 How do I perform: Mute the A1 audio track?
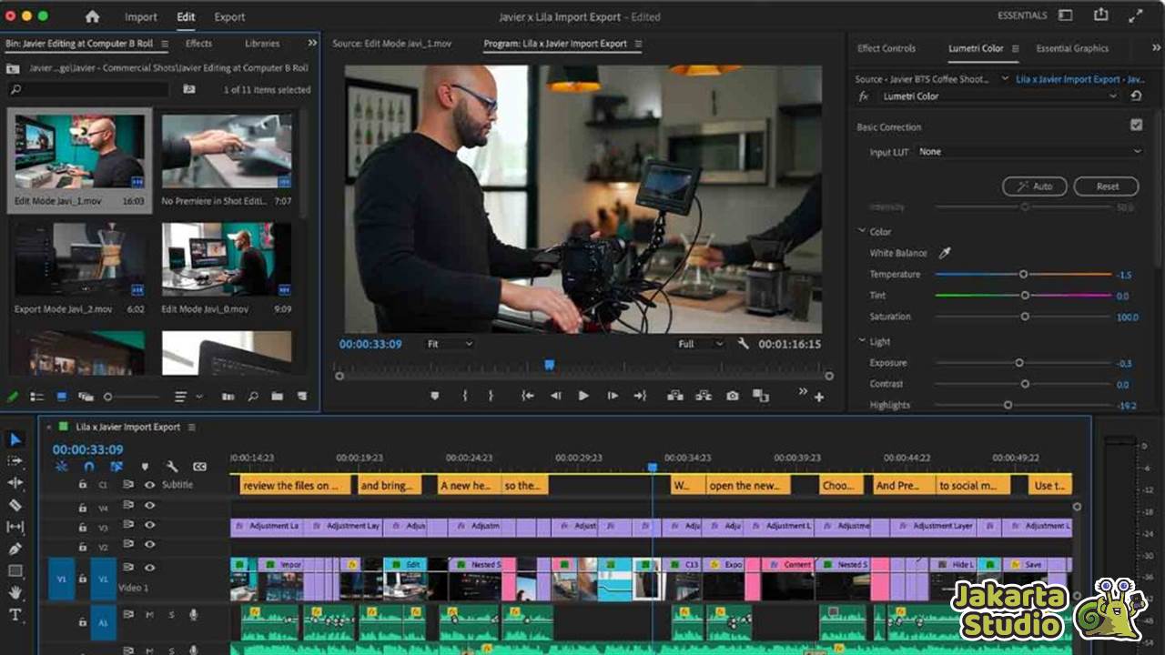(x=150, y=616)
